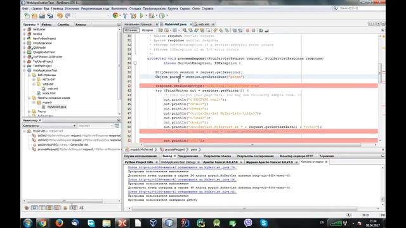
Task: Expand the NetBuilder project node
Action: point(25,30)
